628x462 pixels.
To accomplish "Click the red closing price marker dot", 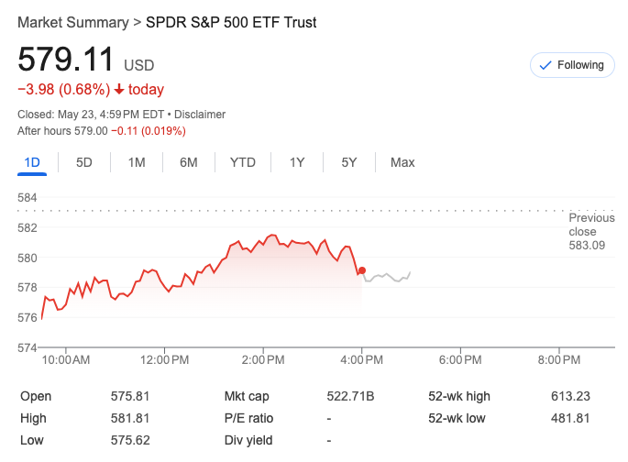I will [363, 270].
